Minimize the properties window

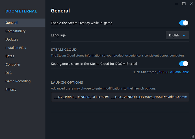click(177, 4)
